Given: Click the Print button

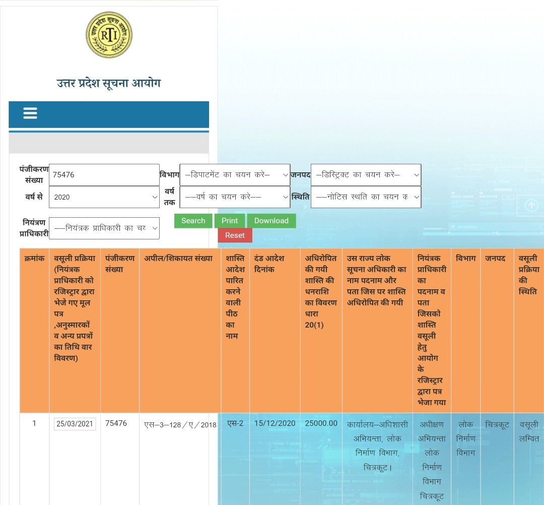Looking at the screenshot, I should 230,221.
